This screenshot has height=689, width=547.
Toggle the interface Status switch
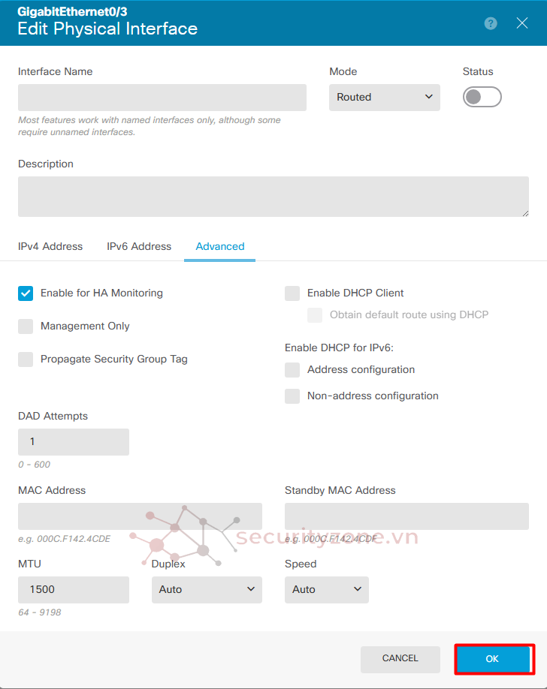(x=482, y=97)
